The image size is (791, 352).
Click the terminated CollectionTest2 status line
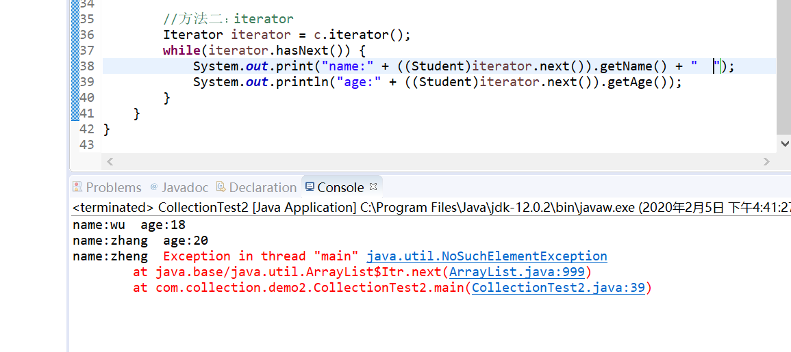click(x=431, y=208)
